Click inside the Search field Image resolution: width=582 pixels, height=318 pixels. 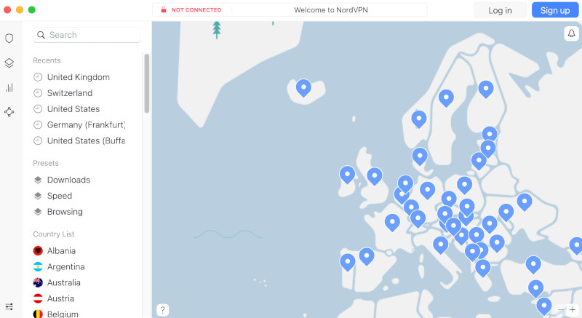(87, 35)
